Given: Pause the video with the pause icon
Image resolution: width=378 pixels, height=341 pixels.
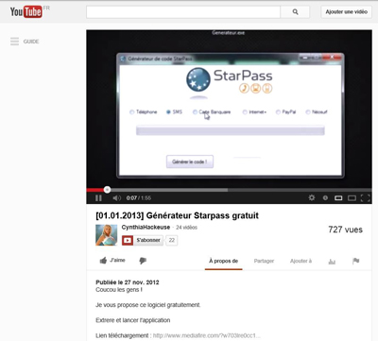Looking at the screenshot, I should pyautogui.click(x=98, y=198).
